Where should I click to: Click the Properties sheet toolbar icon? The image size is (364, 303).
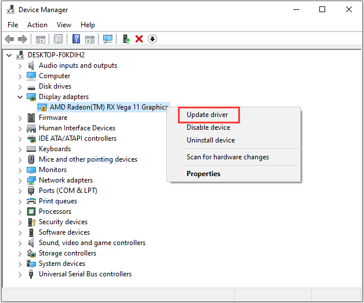59,39
